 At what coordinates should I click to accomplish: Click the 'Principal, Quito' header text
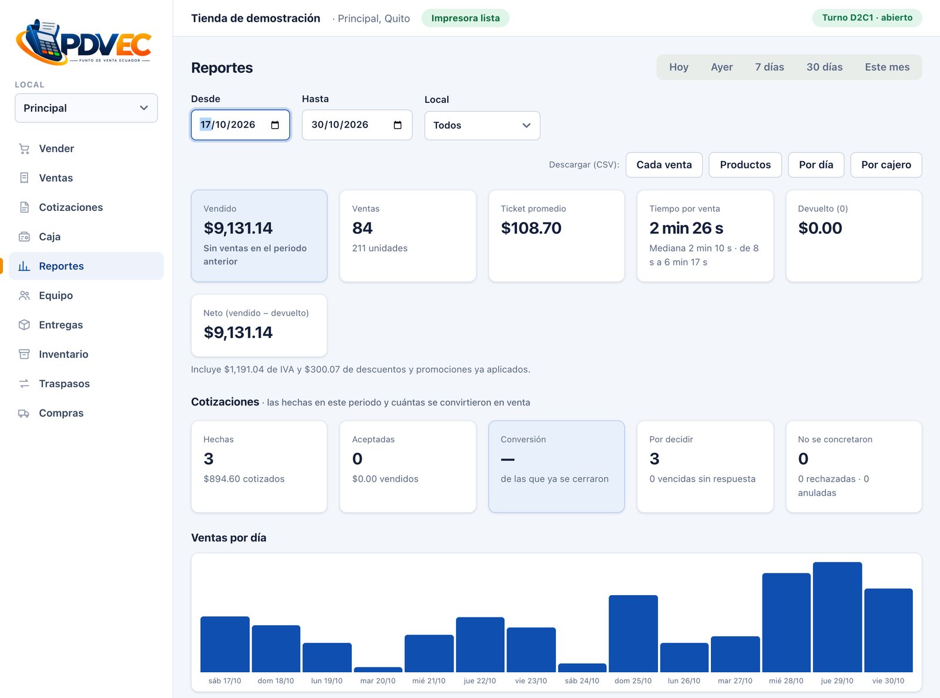374,19
